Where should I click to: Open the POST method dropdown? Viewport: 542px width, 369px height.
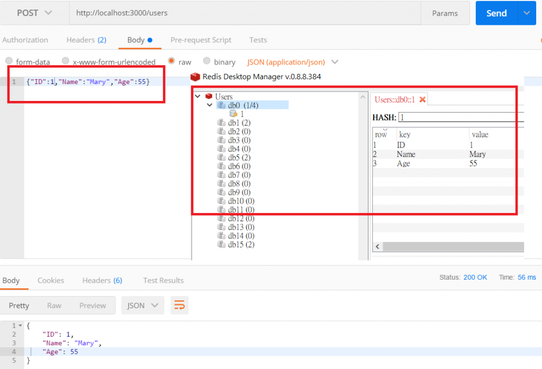pyautogui.click(x=34, y=13)
